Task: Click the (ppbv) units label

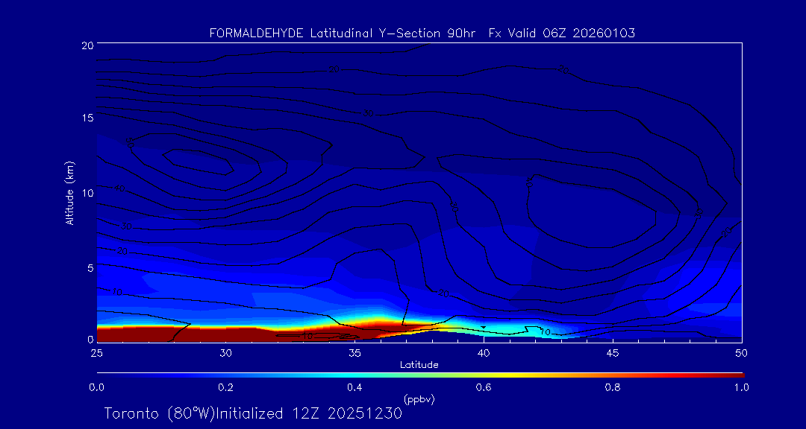Action: click(419, 398)
